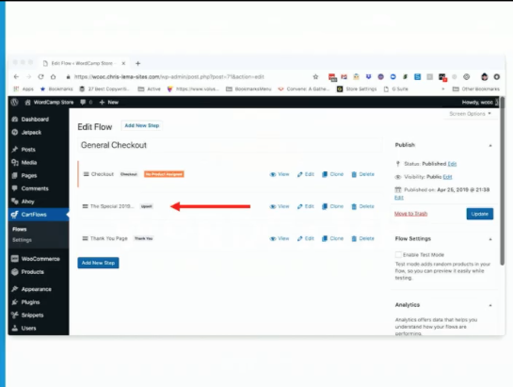
Task: Open the Apps bookmarks shortcut
Action: (24, 89)
